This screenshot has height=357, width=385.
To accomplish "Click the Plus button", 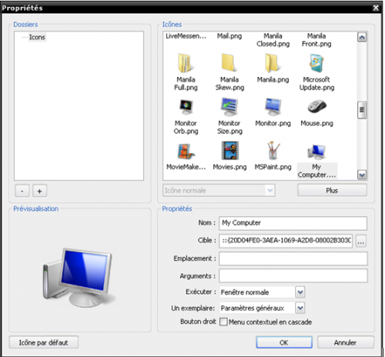I will click(332, 191).
